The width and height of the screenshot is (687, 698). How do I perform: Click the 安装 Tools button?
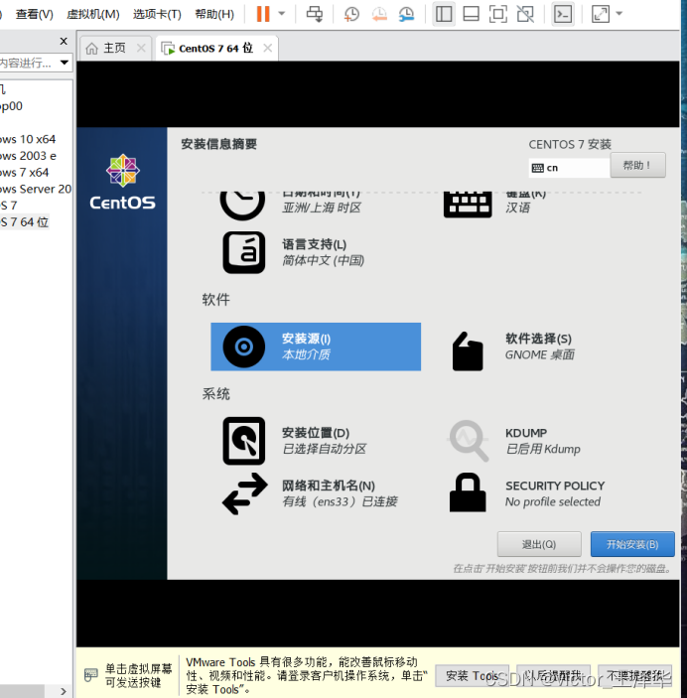point(472,676)
